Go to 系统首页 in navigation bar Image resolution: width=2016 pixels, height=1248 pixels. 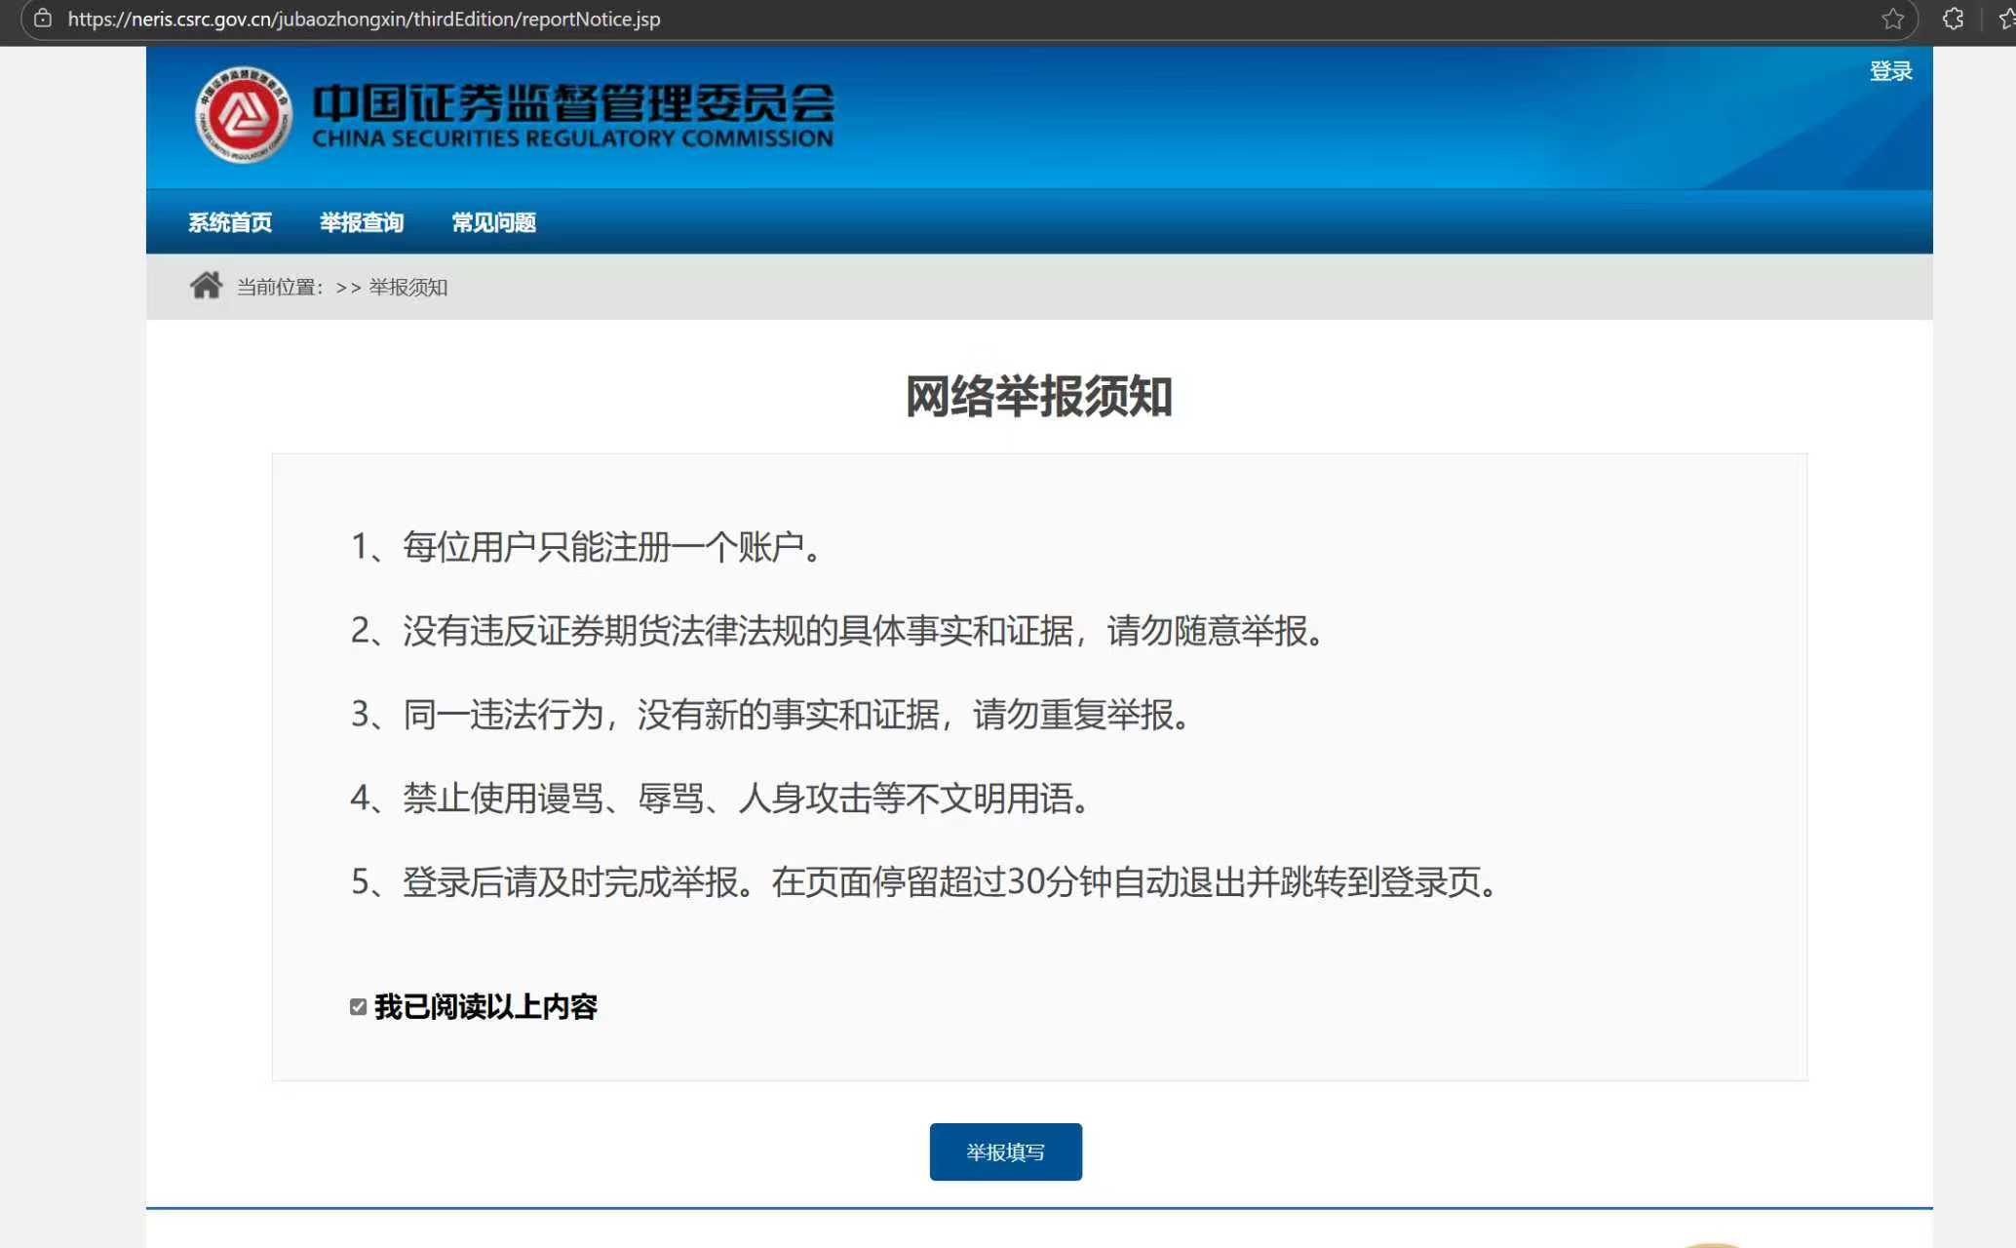point(230,222)
